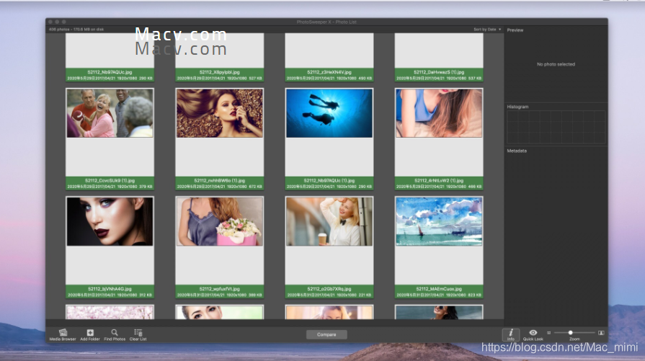Click the Zoom slider handle
The width and height of the screenshot is (645, 361).
(571, 333)
